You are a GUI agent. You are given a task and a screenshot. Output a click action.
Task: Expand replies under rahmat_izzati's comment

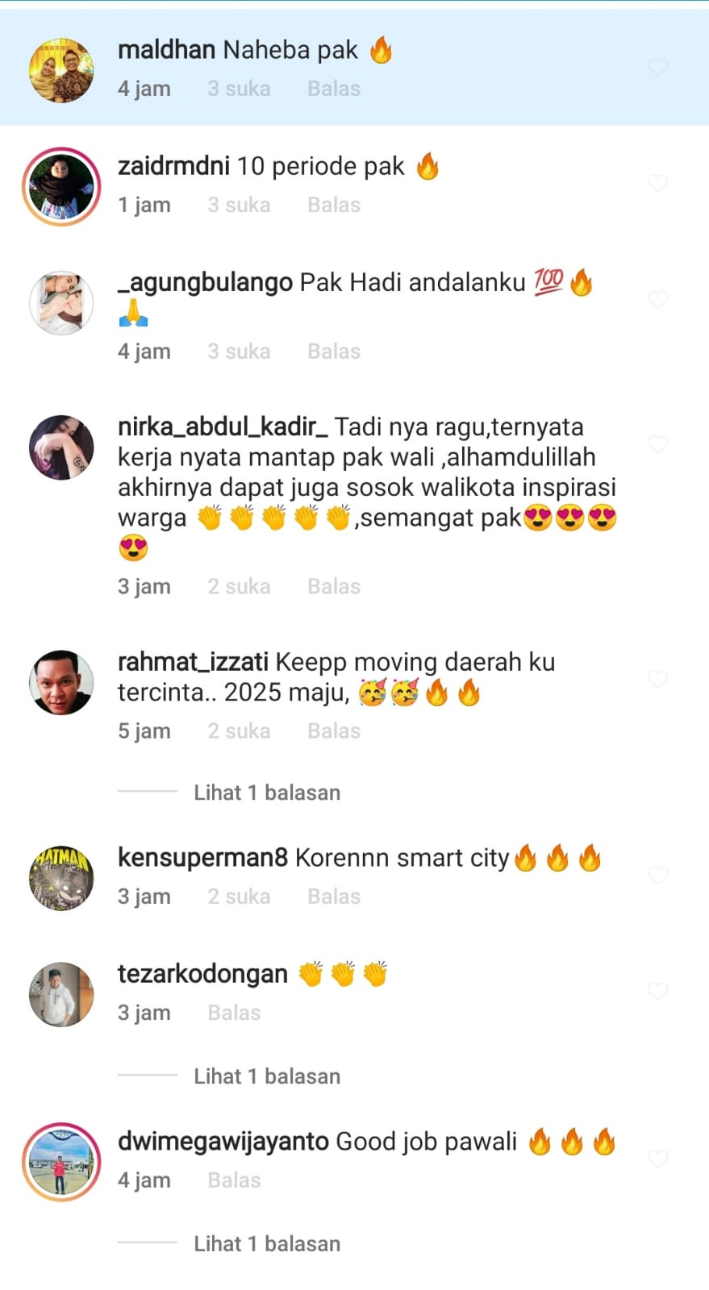(x=267, y=793)
